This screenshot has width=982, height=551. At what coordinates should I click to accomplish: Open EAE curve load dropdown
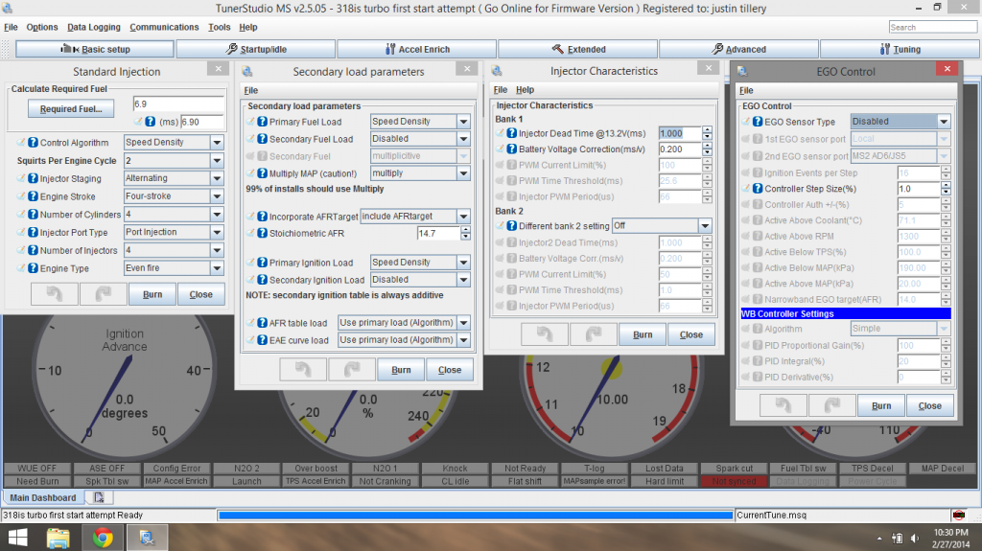point(463,340)
